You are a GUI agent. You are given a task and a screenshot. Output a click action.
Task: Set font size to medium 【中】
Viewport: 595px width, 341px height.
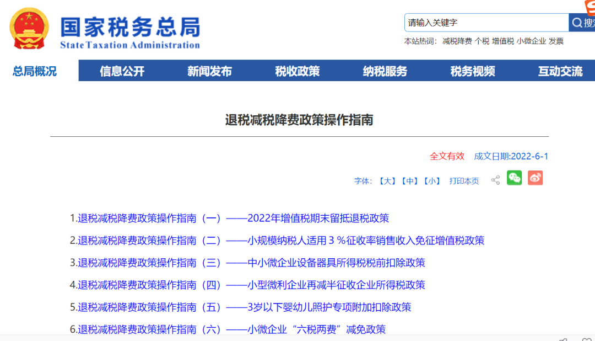coord(409,181)
